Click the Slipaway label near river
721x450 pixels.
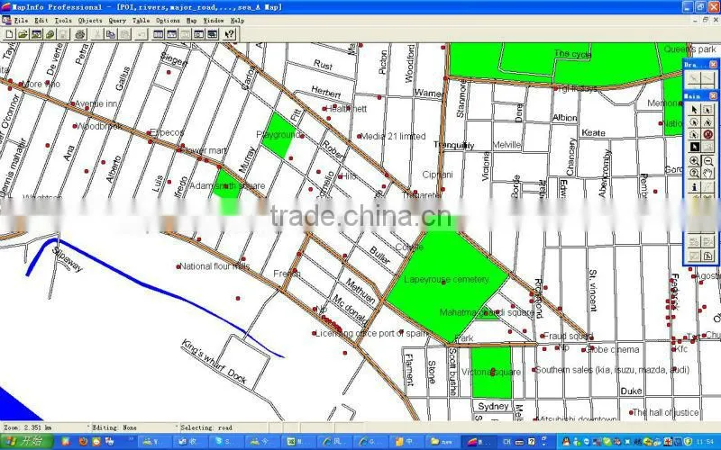(67, 259)
